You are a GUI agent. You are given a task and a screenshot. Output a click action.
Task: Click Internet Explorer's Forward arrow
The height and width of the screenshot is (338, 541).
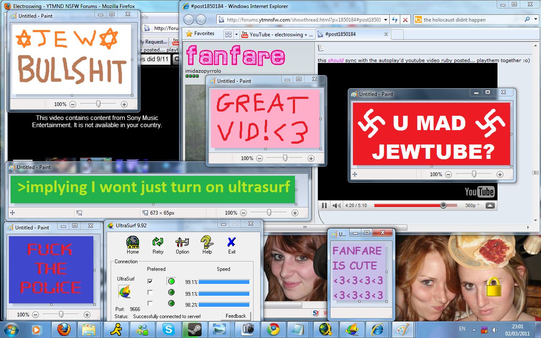[201, 19]
